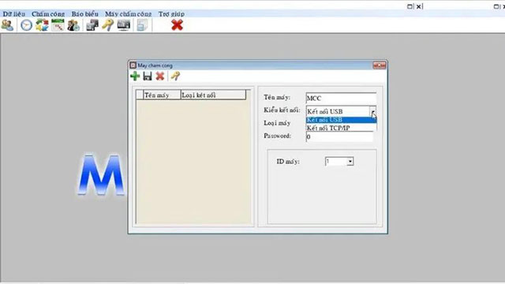The image size is (505, 284).
Task: Click the Kiểu kết nối label
Action: pos(282,110)
